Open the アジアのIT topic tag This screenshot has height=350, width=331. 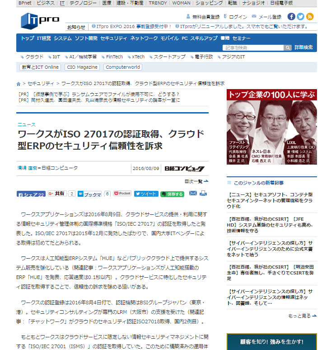[x=233, y=57]
